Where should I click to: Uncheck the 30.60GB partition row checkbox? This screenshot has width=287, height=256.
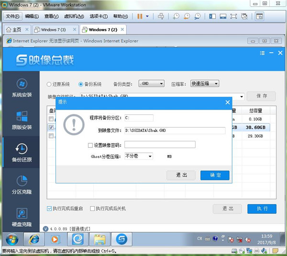[x=51, y=127]
